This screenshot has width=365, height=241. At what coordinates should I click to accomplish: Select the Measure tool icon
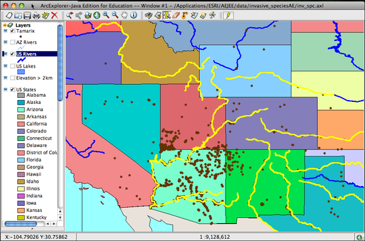(212, 15)
